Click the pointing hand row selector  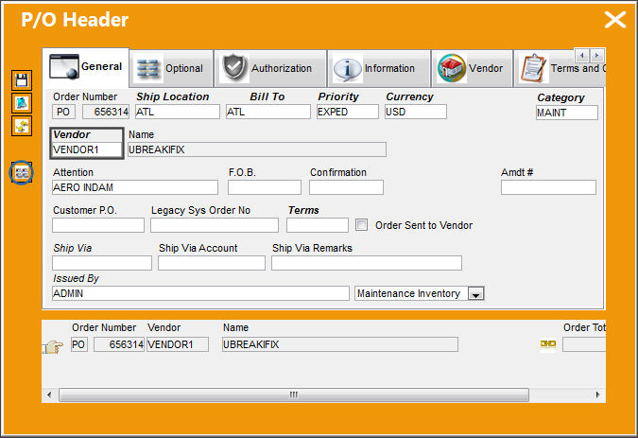click(x=54, y=347)
